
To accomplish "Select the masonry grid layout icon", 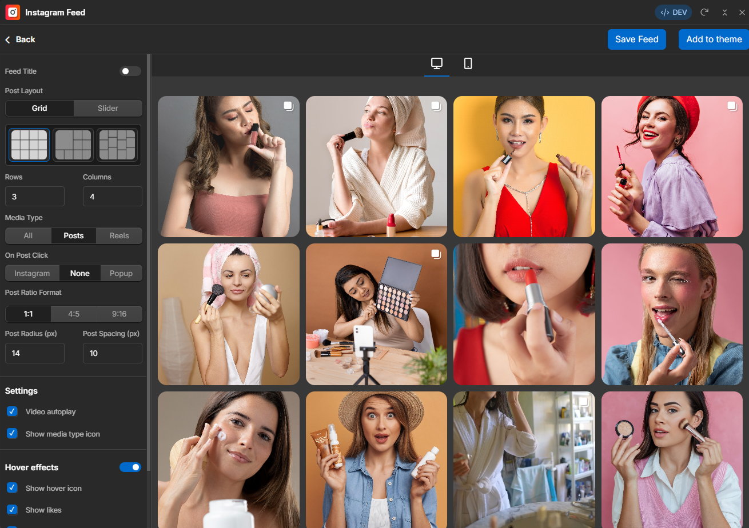I will (117, 145).
